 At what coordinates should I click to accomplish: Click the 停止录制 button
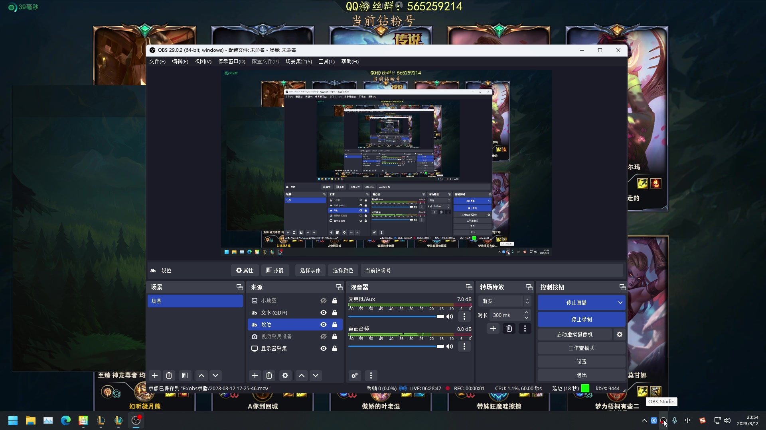click(581, 319)
